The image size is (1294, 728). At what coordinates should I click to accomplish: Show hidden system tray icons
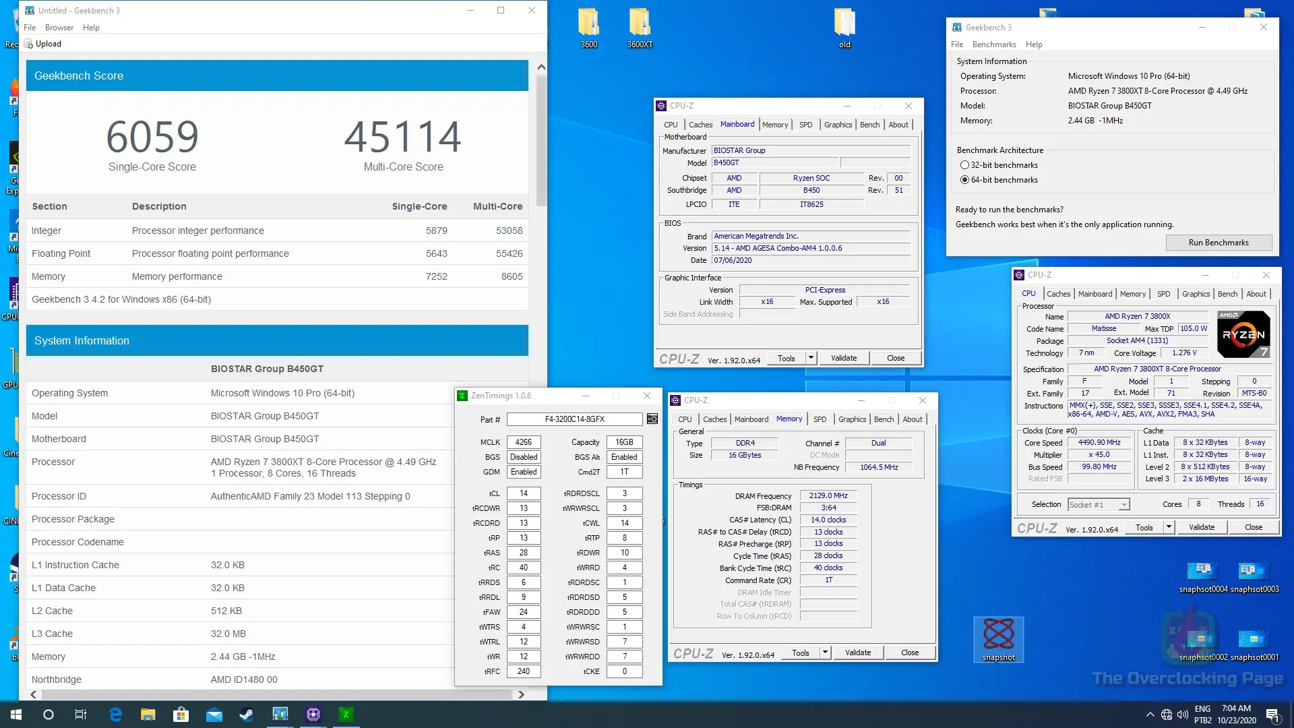[1150, 715]
